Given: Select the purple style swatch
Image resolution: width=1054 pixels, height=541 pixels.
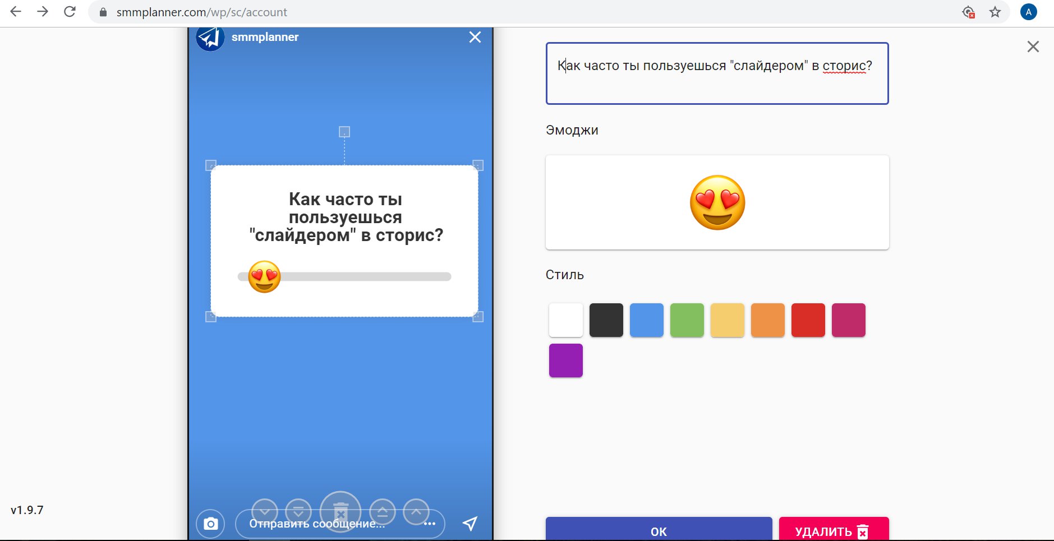Looking at the screenshot, I should tap(566, 360).
